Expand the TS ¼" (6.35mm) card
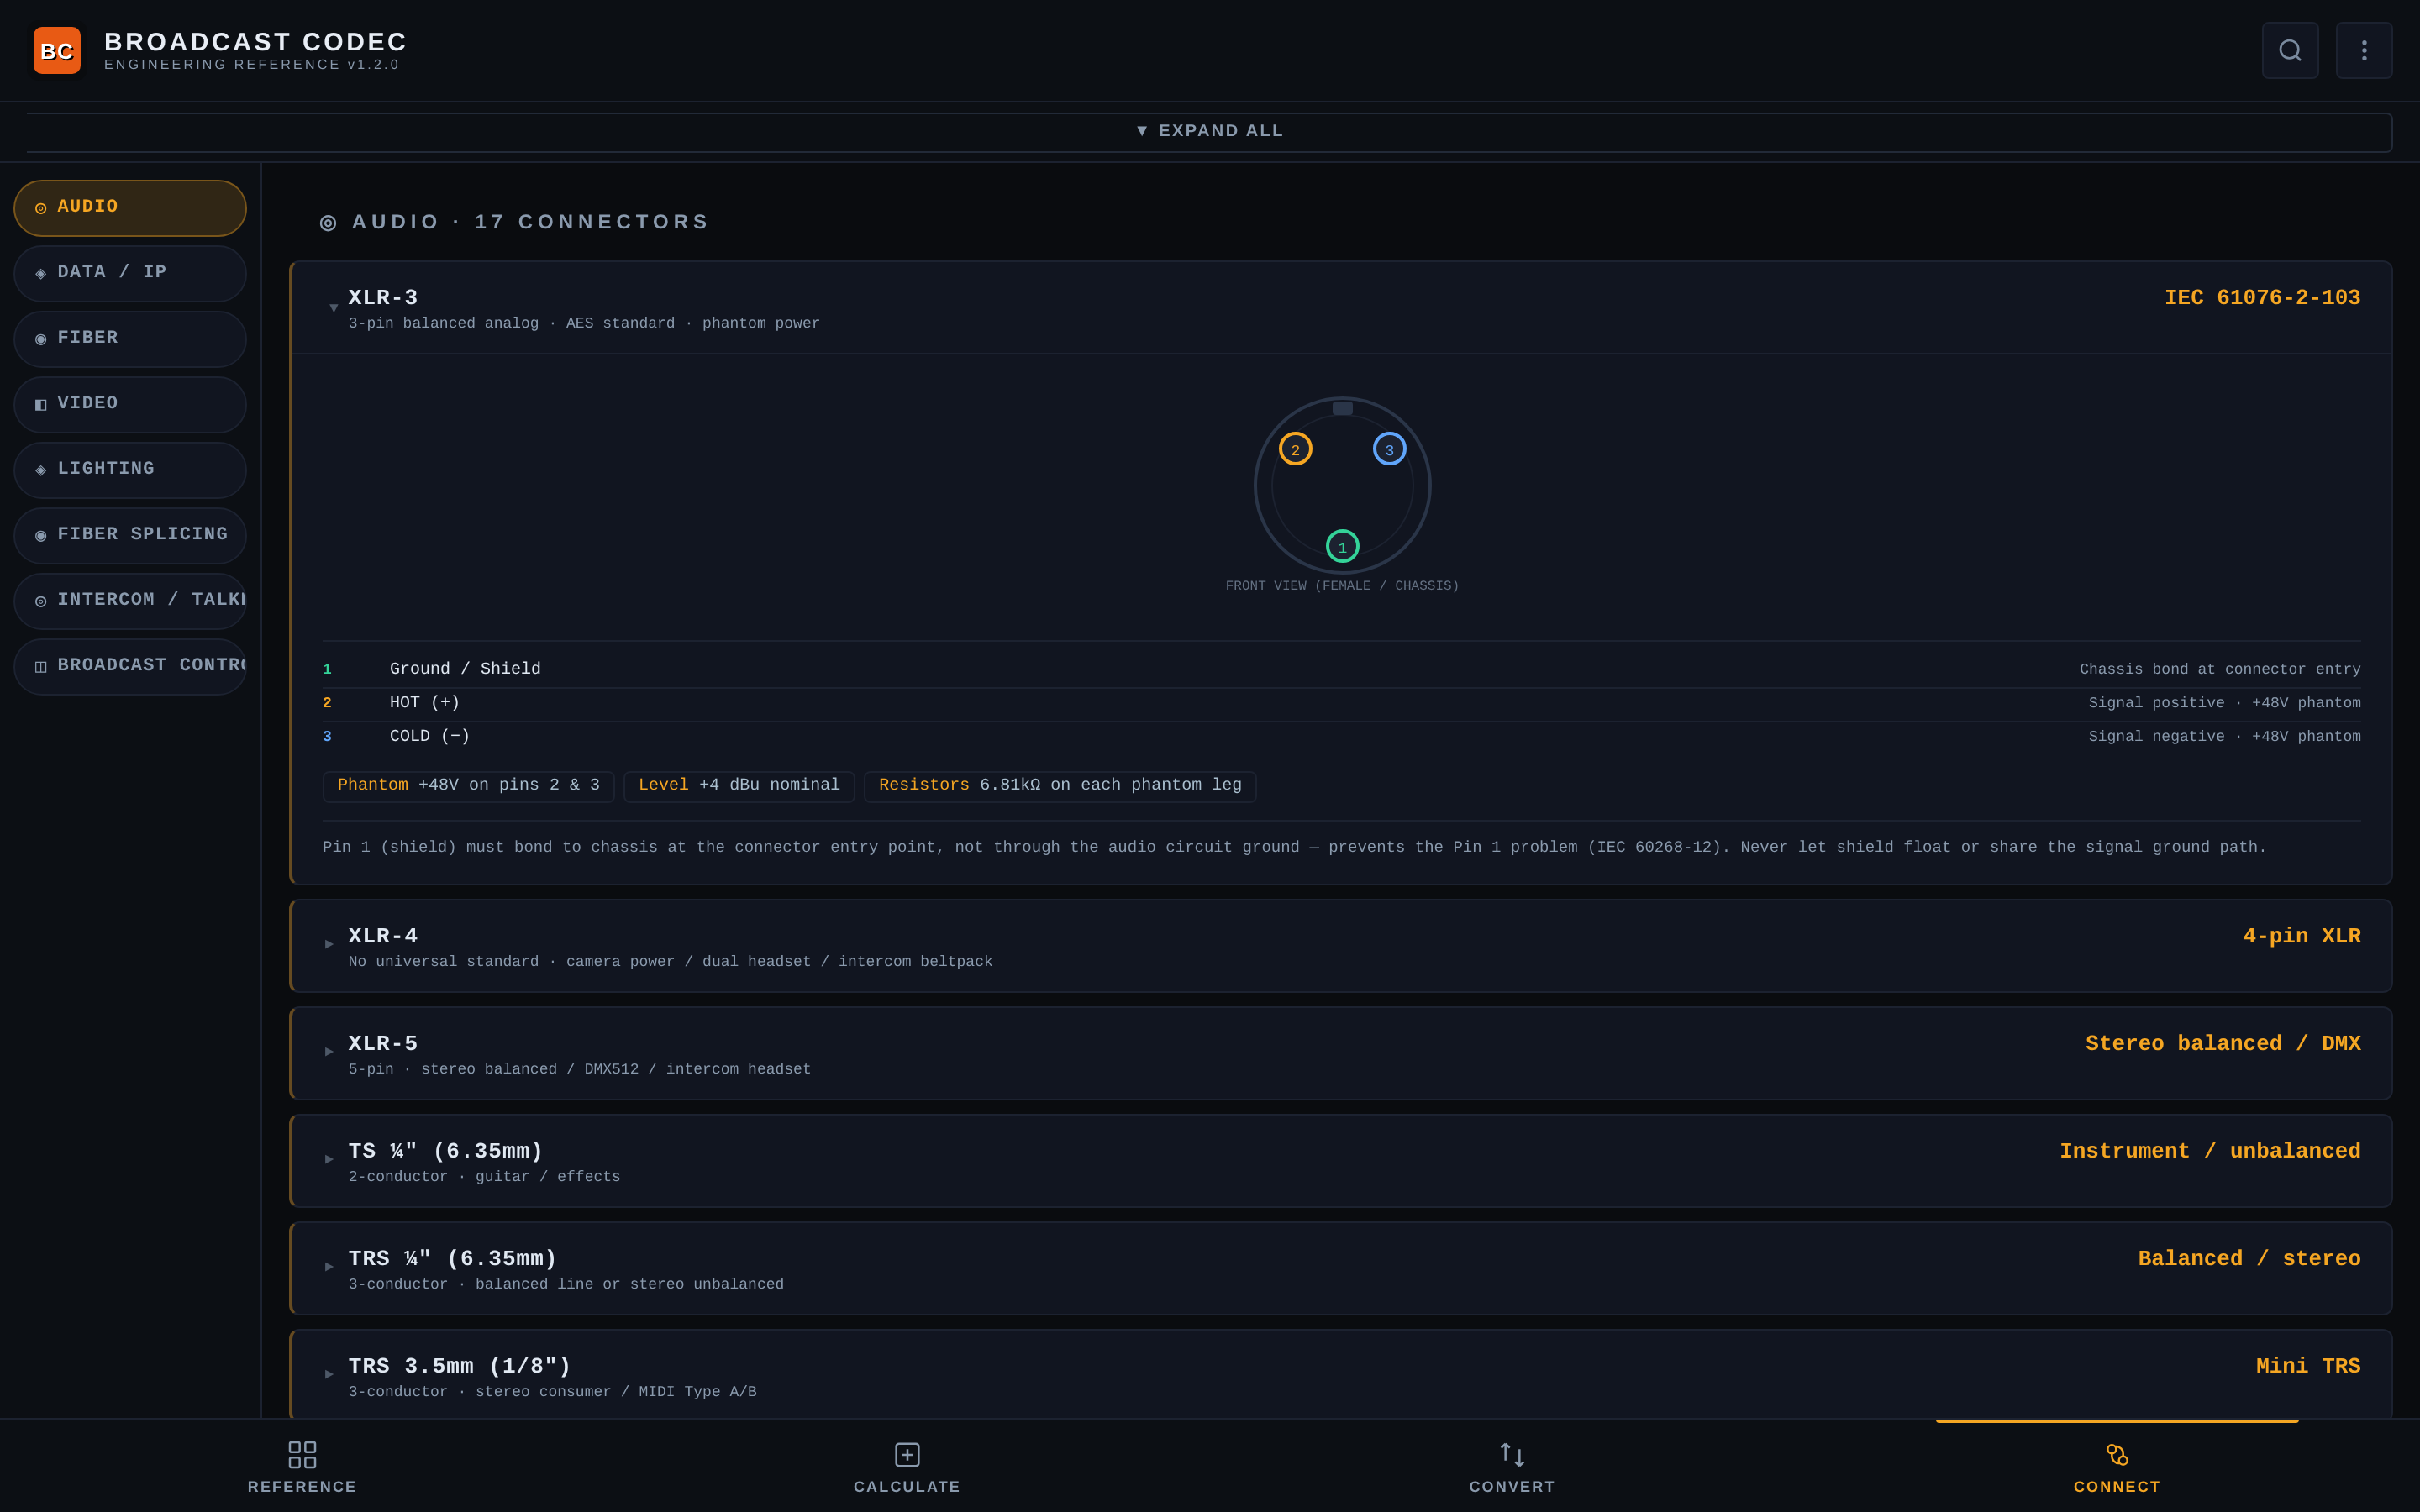This screenshot has width=2420, height=1512. tap(1341, 1161)
